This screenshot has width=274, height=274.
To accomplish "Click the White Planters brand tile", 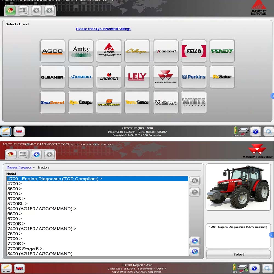I will 194,102.
